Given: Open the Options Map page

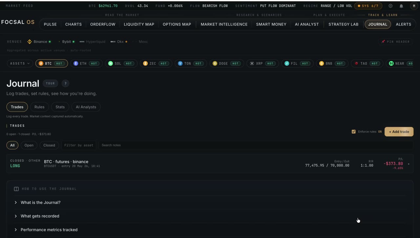Looking at the screenshot, I should [x=177, y=24].
